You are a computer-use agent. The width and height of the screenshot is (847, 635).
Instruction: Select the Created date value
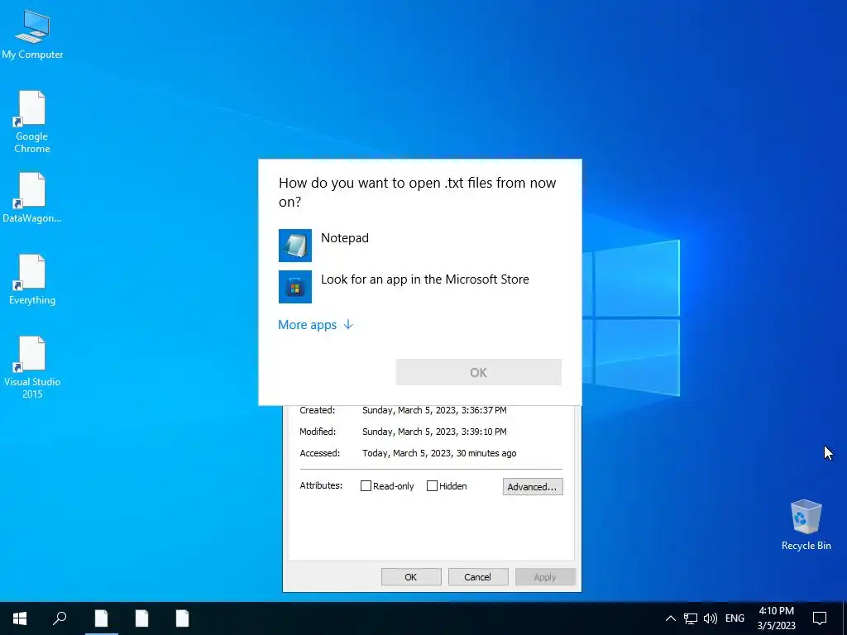[434, 410]
